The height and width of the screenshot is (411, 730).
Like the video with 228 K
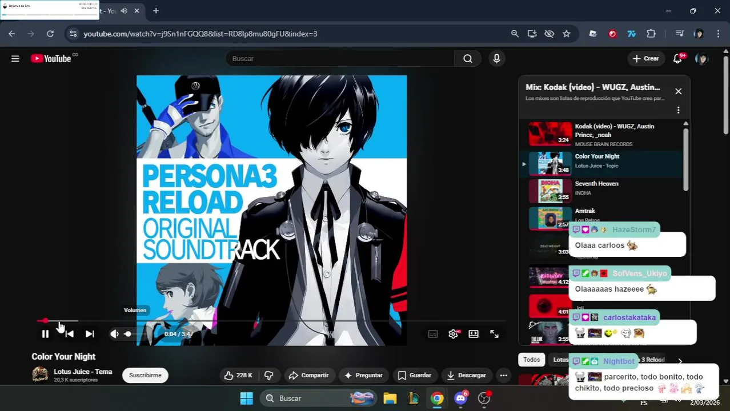pos(238,375)
